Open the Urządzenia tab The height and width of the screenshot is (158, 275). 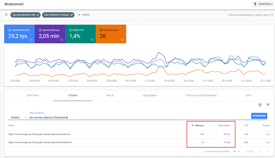point(150,95)
